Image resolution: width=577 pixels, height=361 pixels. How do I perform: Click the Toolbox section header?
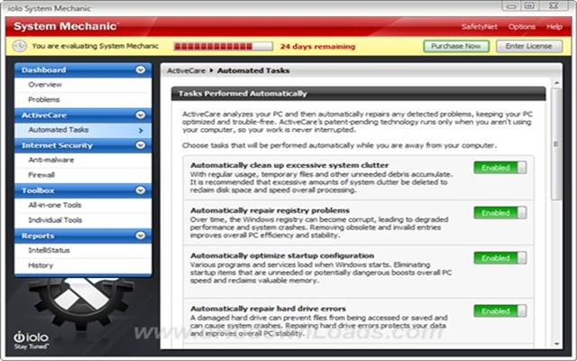click(x=83, y=190)
